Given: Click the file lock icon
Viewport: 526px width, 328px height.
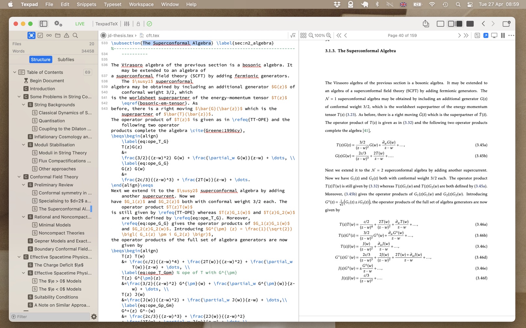Looking at the screenshot, I should click(138, 24).
